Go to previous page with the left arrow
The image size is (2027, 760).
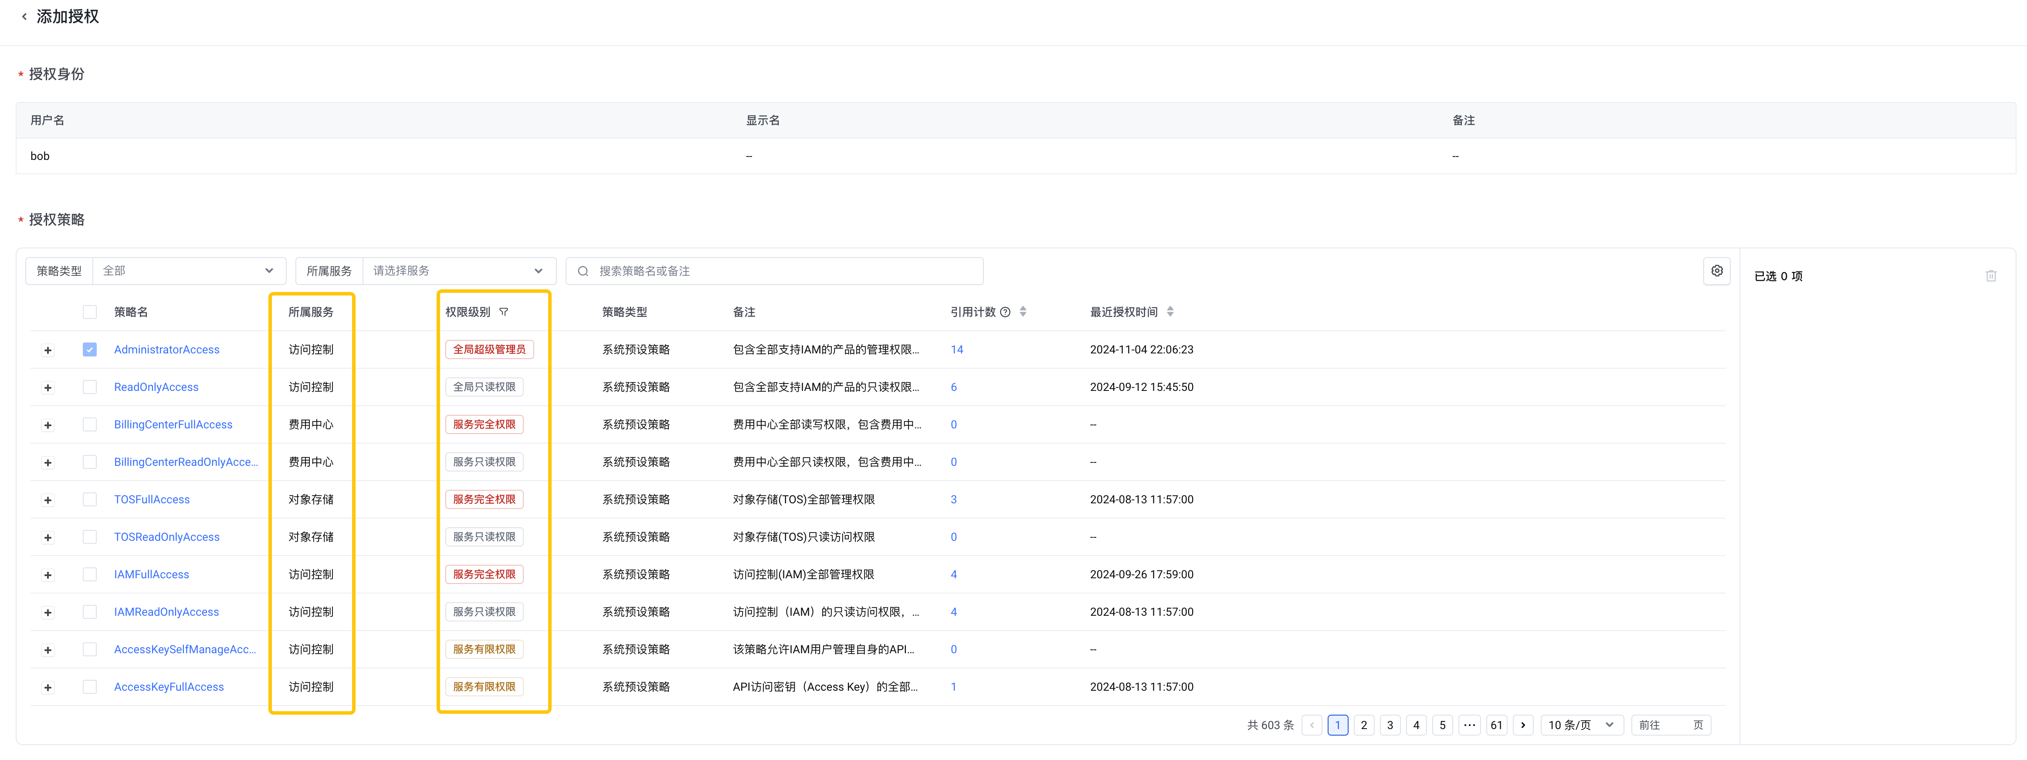(x=1312, y=726)
